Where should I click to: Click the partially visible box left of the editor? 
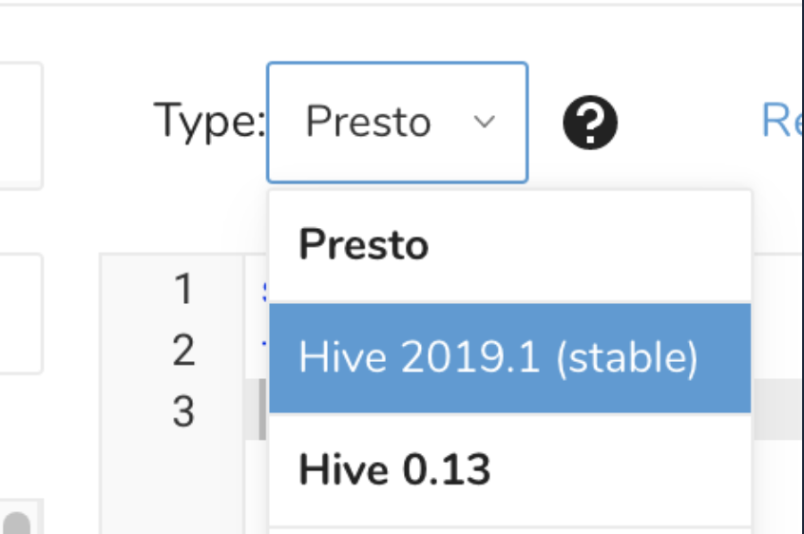(19, 314)
